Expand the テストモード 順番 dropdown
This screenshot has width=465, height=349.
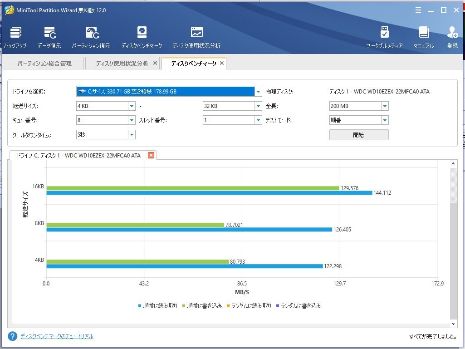click(385, 120)
